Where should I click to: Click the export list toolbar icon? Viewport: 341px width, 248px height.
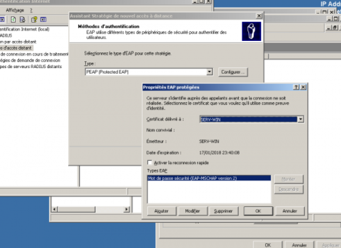point(22,20)
